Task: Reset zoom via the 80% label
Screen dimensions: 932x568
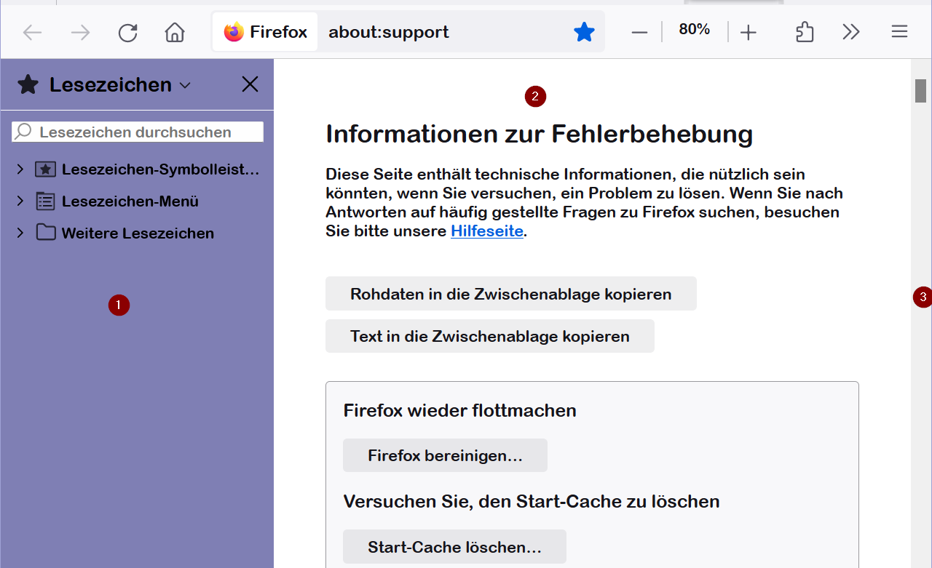Action: 694,29
